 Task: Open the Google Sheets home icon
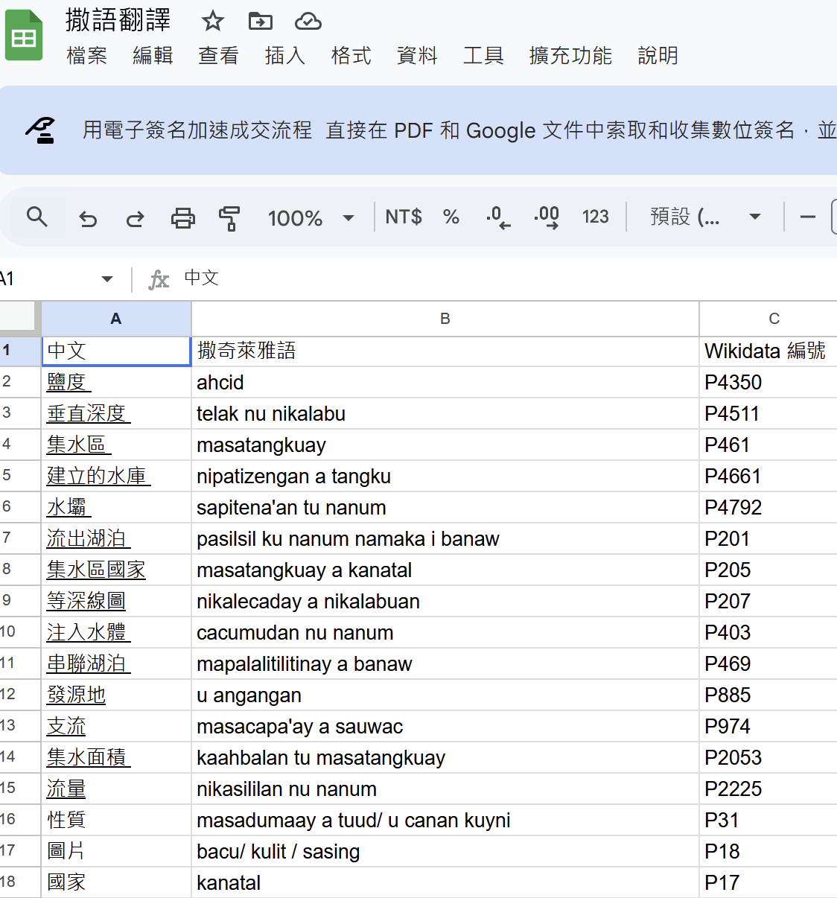(24, 35)
